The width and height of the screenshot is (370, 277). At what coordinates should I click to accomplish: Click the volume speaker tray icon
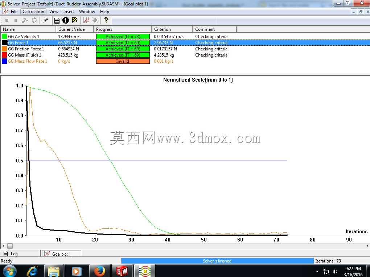pyautogui.click(x=335, y=272)
